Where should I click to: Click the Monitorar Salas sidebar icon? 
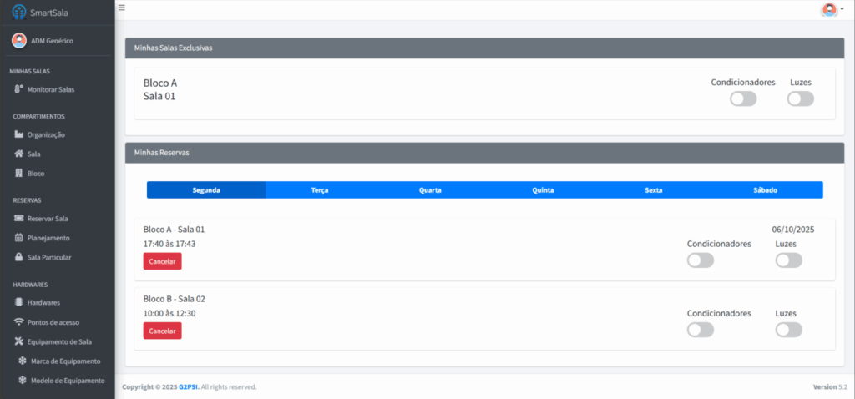coord(18,89)
